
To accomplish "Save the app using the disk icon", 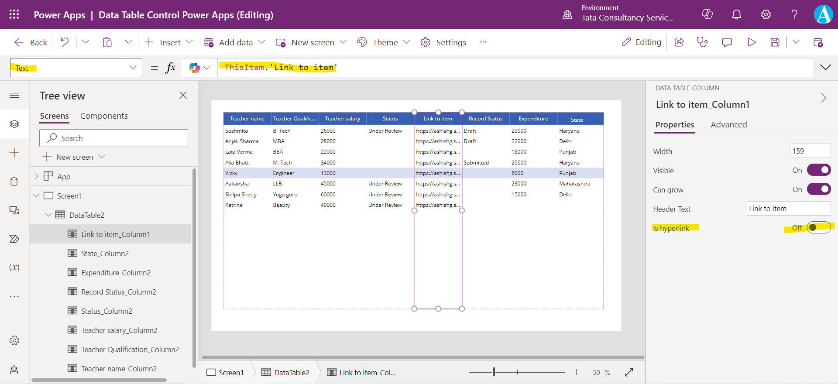I will tap(775, 42).
